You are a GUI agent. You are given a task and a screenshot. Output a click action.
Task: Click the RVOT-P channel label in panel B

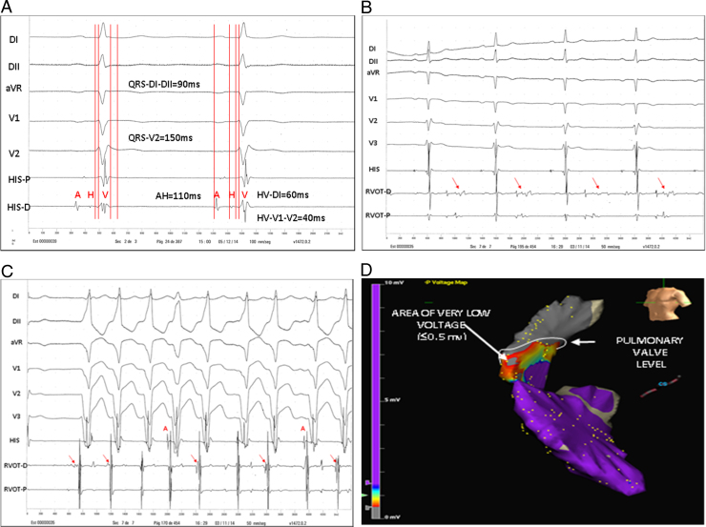point(378,215)
